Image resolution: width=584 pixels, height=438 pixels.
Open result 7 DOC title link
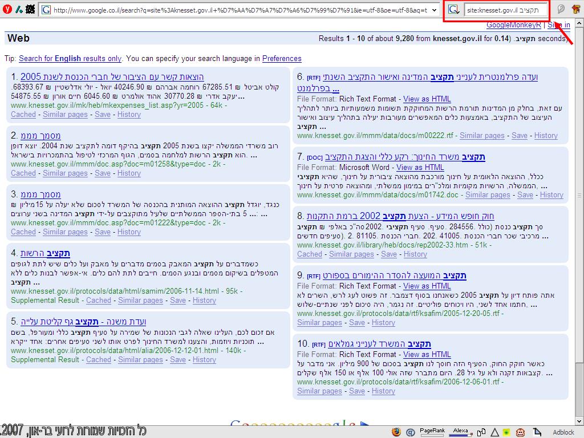[405, 157]
